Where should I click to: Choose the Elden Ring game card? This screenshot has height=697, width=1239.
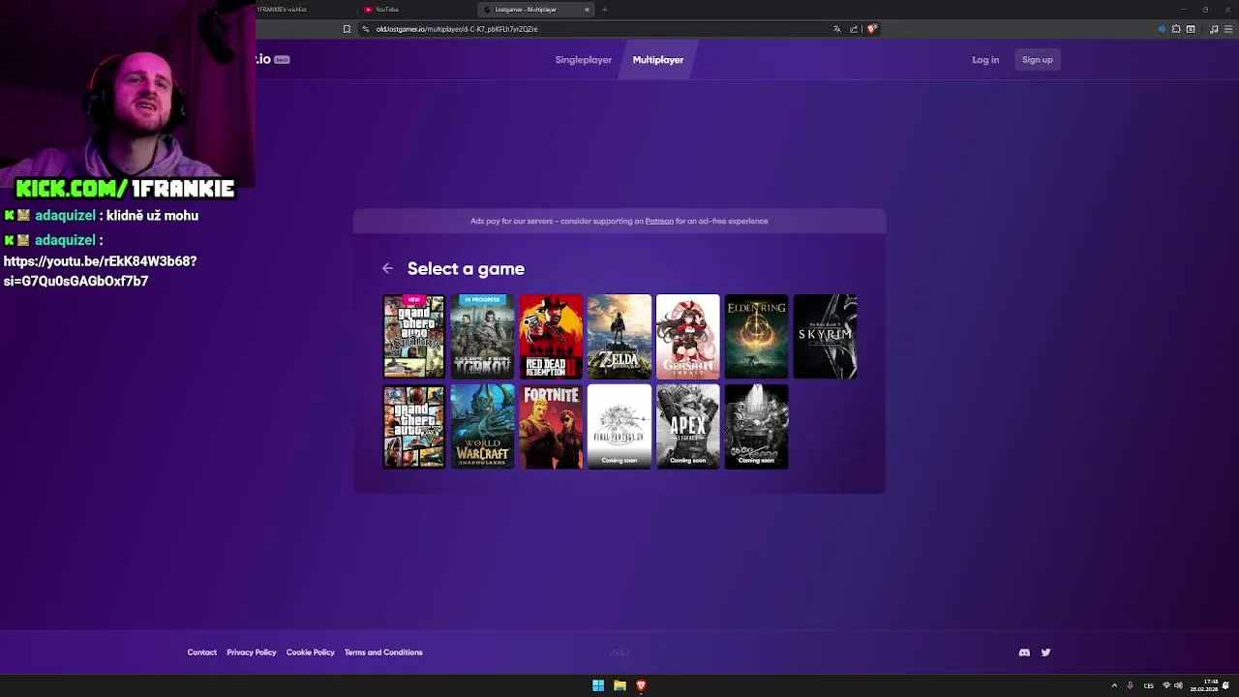[x=757, y=336]
